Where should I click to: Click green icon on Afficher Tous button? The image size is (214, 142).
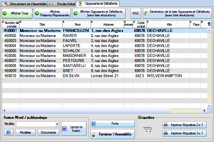pyautogui.click(x=5, y=13)
